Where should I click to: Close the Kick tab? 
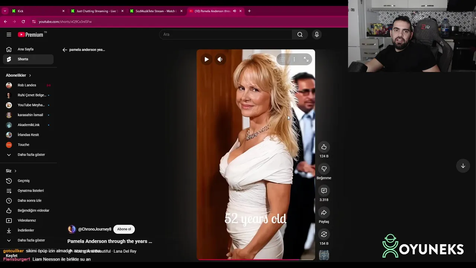(63, 11)
